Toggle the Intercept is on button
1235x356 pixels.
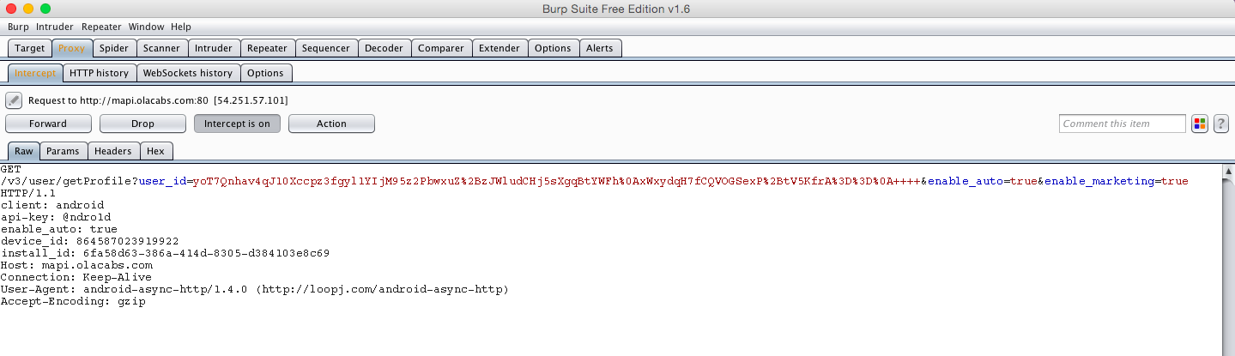point(237,124)
